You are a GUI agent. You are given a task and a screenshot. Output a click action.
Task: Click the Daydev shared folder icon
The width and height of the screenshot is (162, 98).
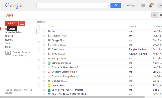(49, 36)
